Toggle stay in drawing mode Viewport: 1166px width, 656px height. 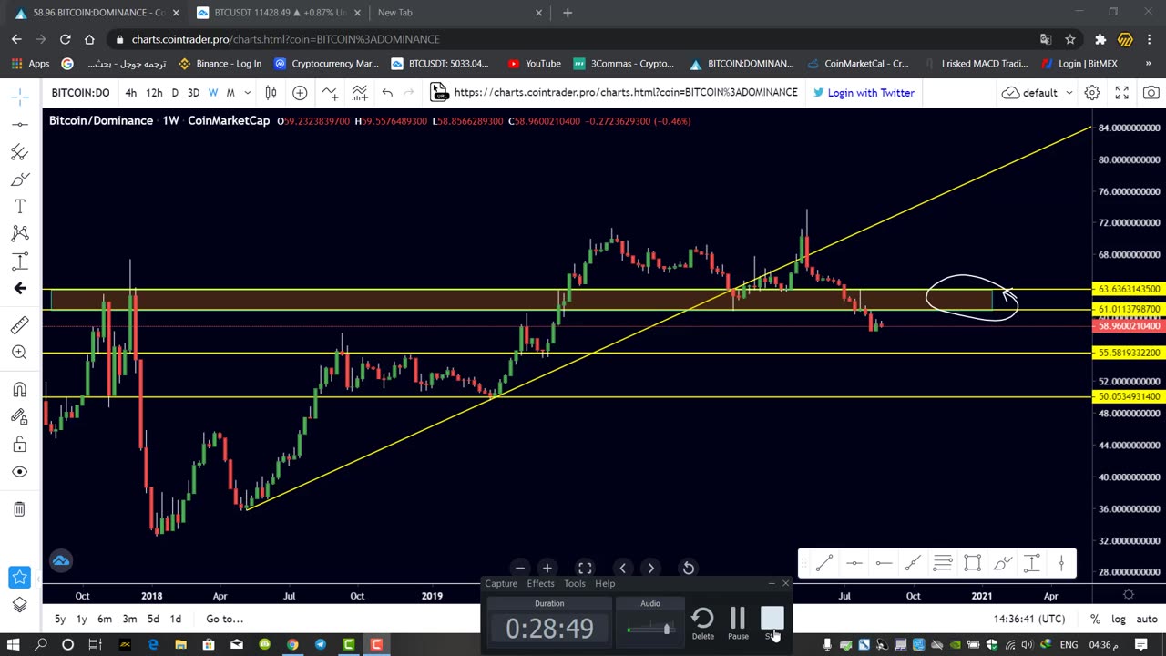click(x=19, y=417)
